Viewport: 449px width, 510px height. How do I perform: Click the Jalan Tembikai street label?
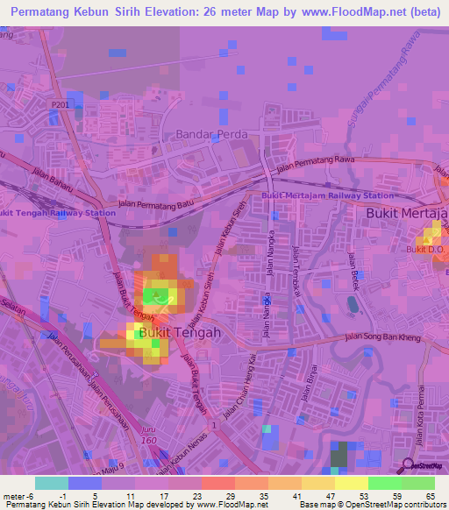coord(296,272)
